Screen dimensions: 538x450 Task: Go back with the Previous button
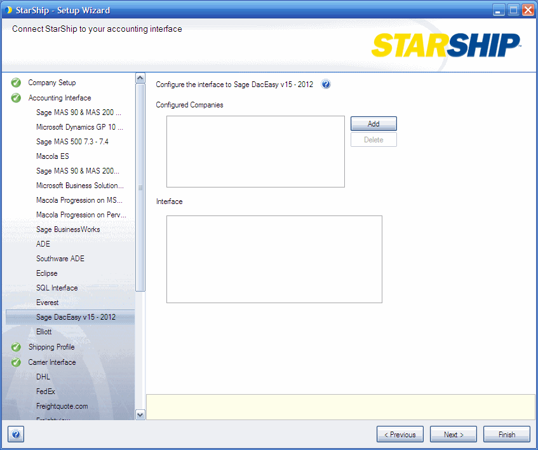click(x=400, y=435)
